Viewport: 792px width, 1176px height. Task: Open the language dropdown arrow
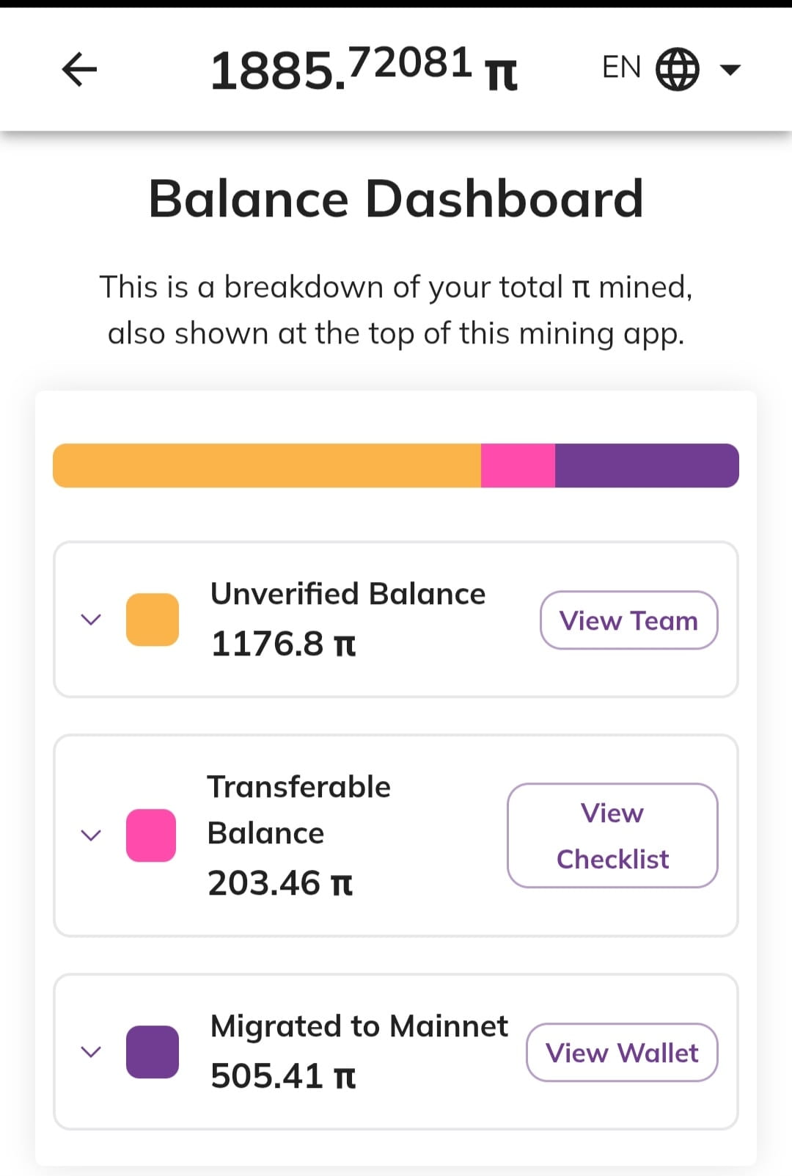(x=730, y=70)
